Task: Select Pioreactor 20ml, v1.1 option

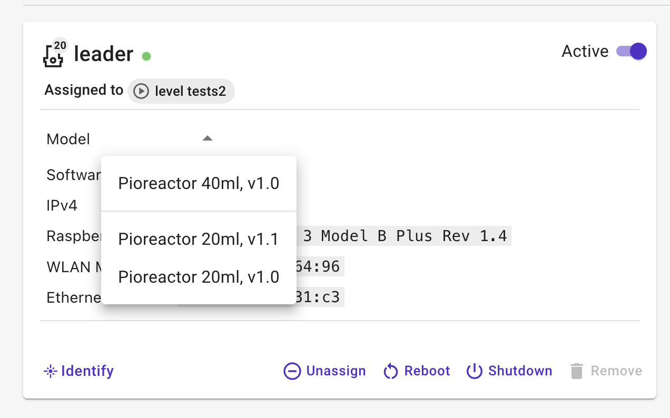Action: [x=199, y=239]
